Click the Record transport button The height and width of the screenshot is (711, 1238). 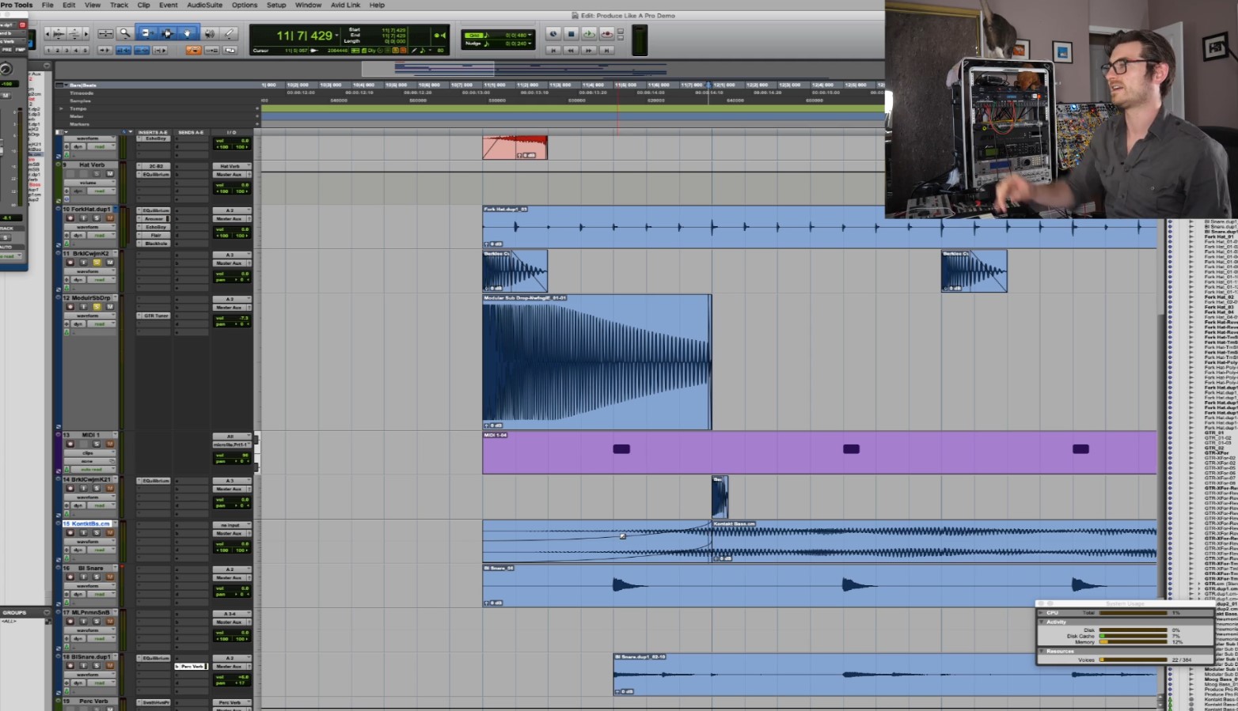606,34
